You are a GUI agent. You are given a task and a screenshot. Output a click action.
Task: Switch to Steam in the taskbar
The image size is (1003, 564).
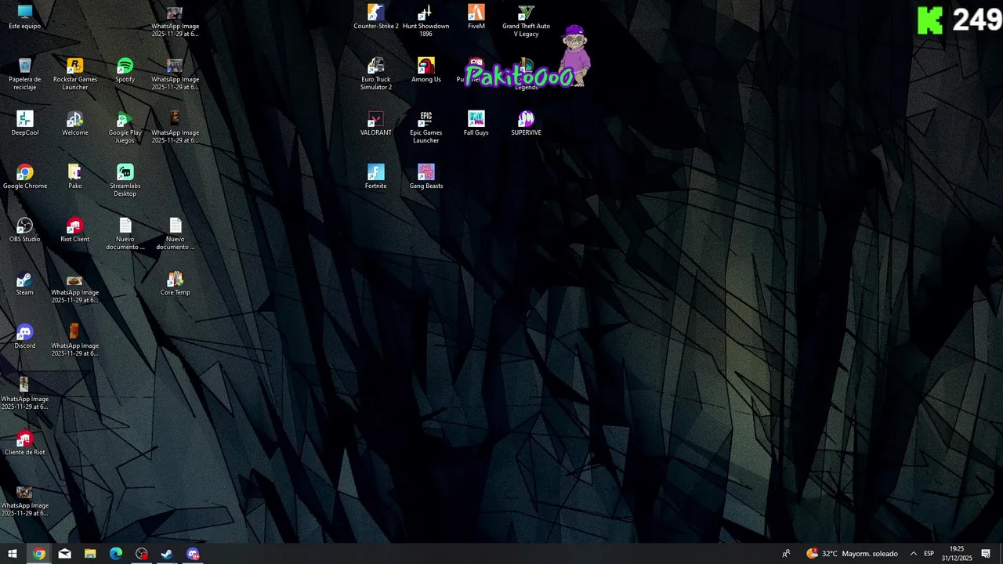point(167,554)
